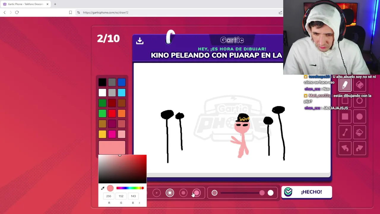Pick the yellow color swatch
Image resolution: width=380 pixels, height=214 pixels.
coord(102,134)
